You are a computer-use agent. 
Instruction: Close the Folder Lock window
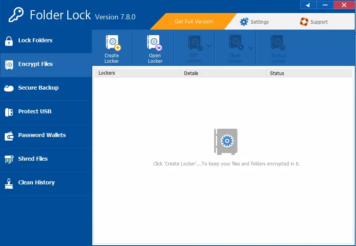(344, 5)
